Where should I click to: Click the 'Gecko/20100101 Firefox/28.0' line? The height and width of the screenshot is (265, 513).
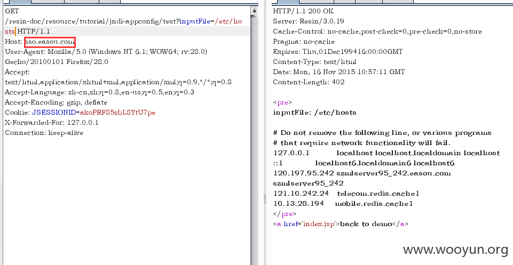(x=57, y=62)
